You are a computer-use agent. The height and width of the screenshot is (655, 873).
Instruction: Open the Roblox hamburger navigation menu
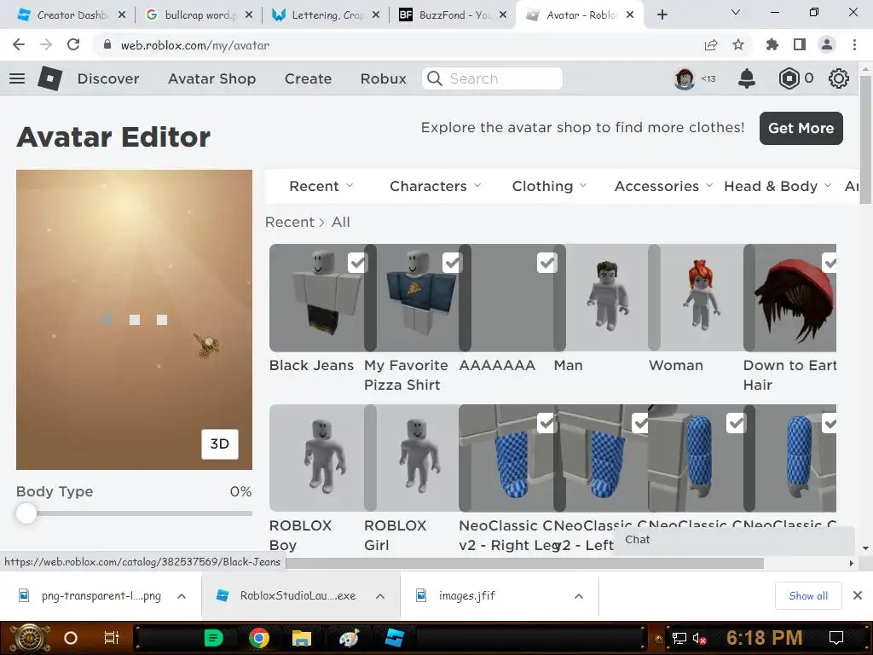(17, 78)
